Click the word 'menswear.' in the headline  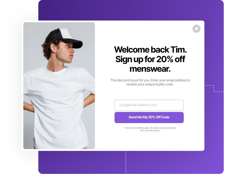click(x=150, y=69)
